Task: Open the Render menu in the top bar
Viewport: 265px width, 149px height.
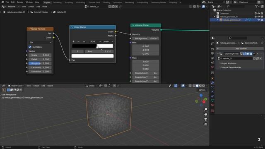Action: [x=20, y=2]
